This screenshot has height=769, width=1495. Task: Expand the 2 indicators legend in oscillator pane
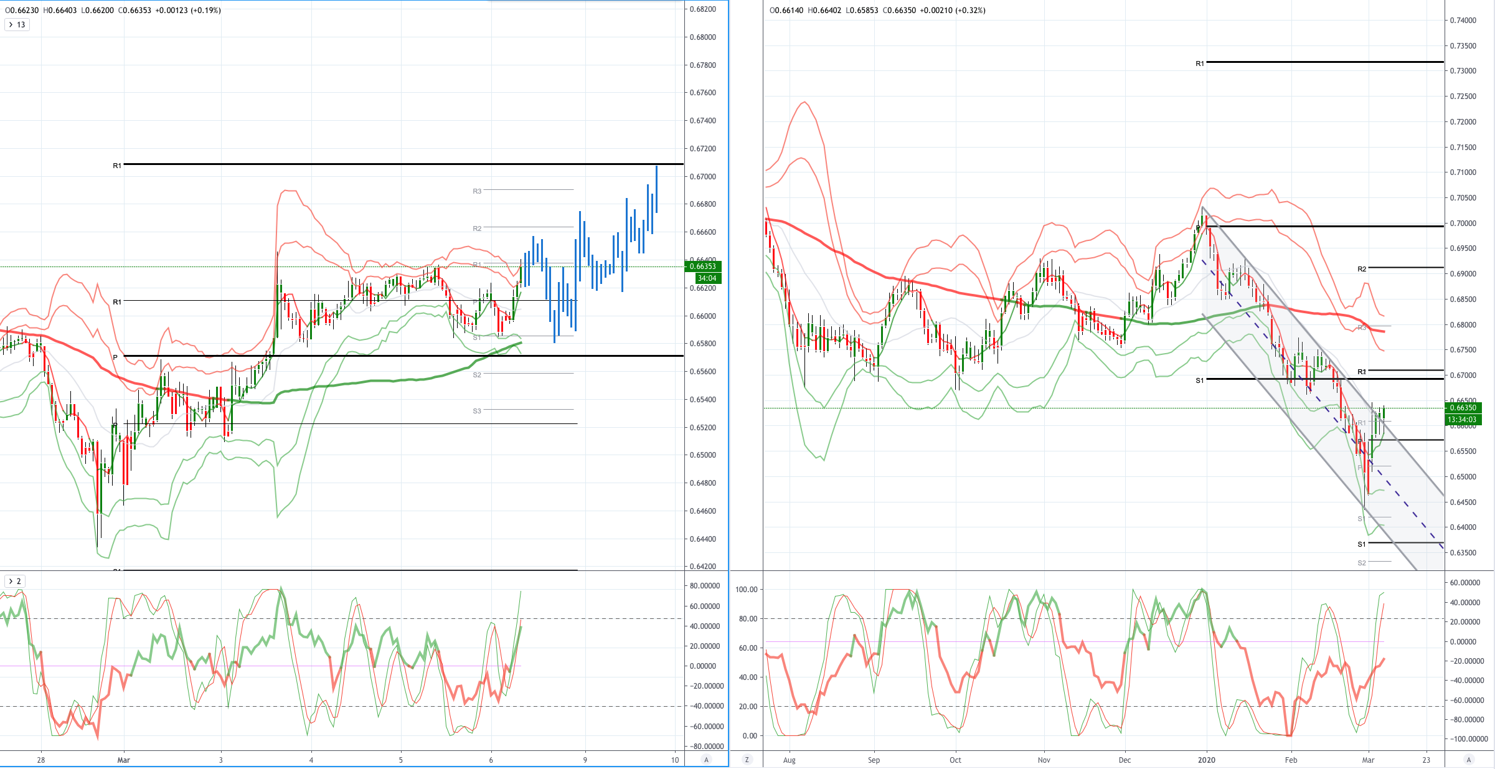pos(11,581)
